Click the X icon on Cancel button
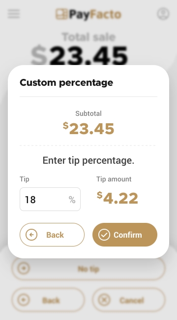 [104, 300]
